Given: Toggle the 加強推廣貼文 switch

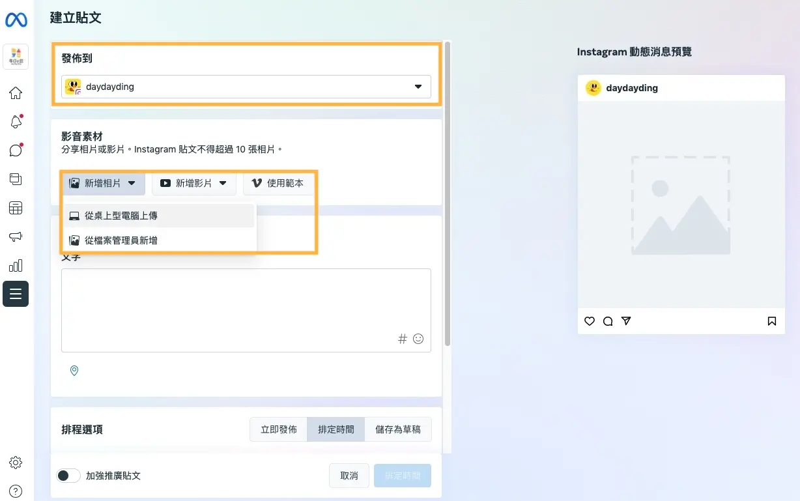Looking at the screenshot, I should point(68,476).
